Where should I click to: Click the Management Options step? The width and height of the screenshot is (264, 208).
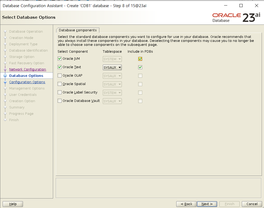(27, 88)
